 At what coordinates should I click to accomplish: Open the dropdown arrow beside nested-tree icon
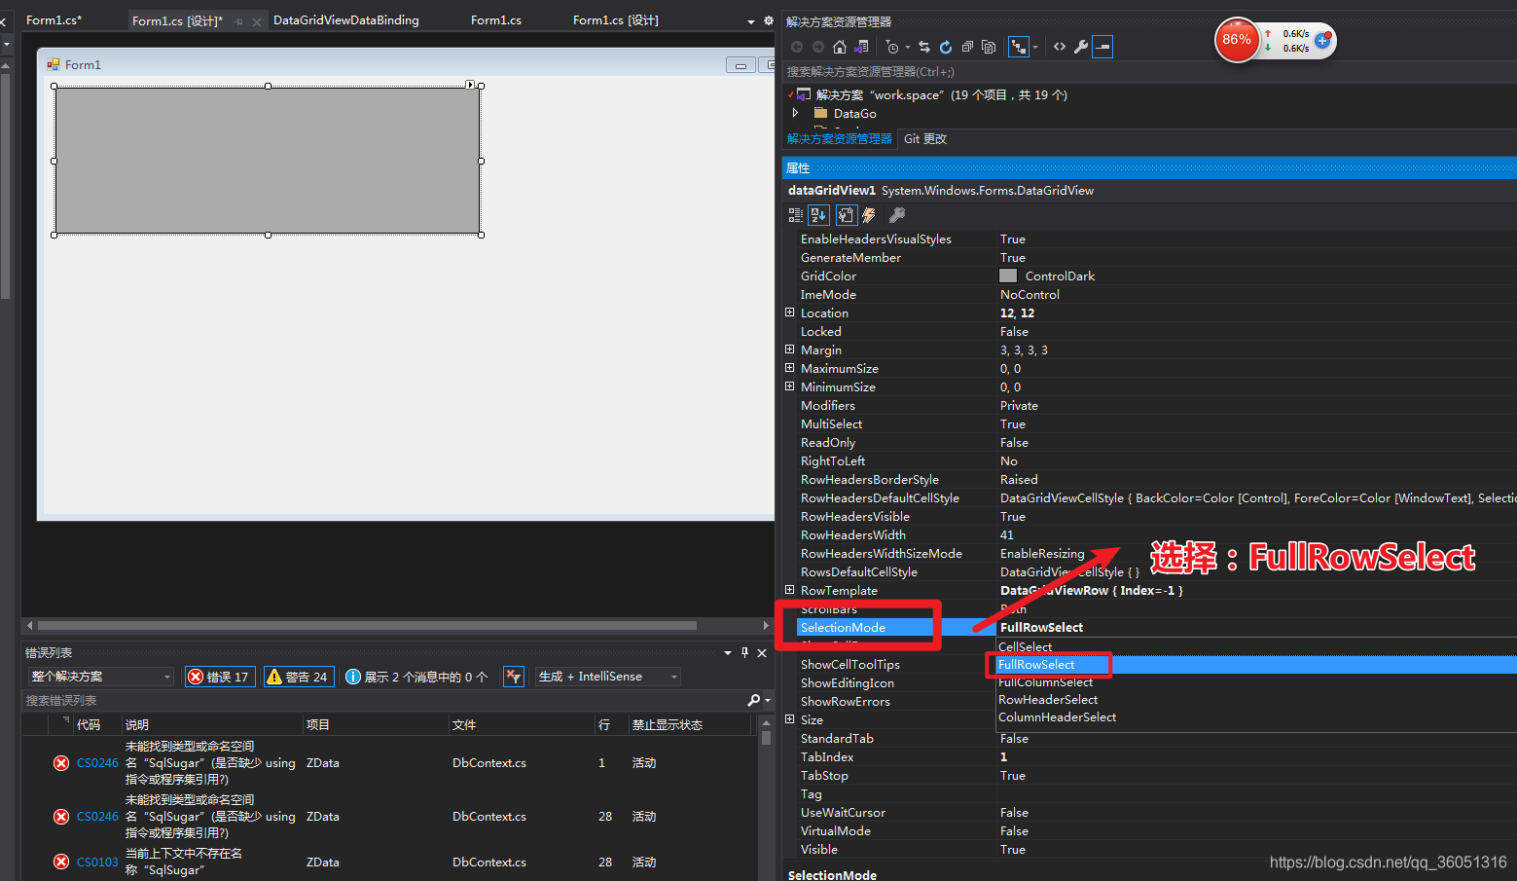[1035, 47]
